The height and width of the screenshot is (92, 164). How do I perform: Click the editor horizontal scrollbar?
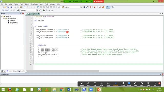tap(63, 71)
